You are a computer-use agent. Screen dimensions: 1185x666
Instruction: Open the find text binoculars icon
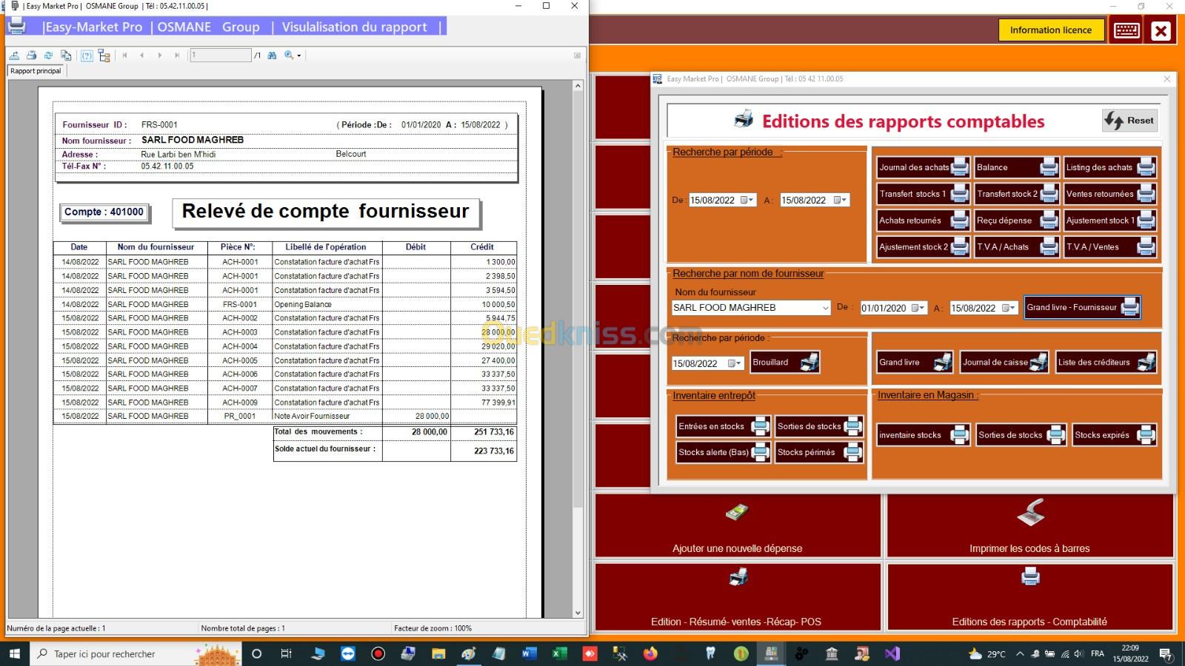coord(272,55)
